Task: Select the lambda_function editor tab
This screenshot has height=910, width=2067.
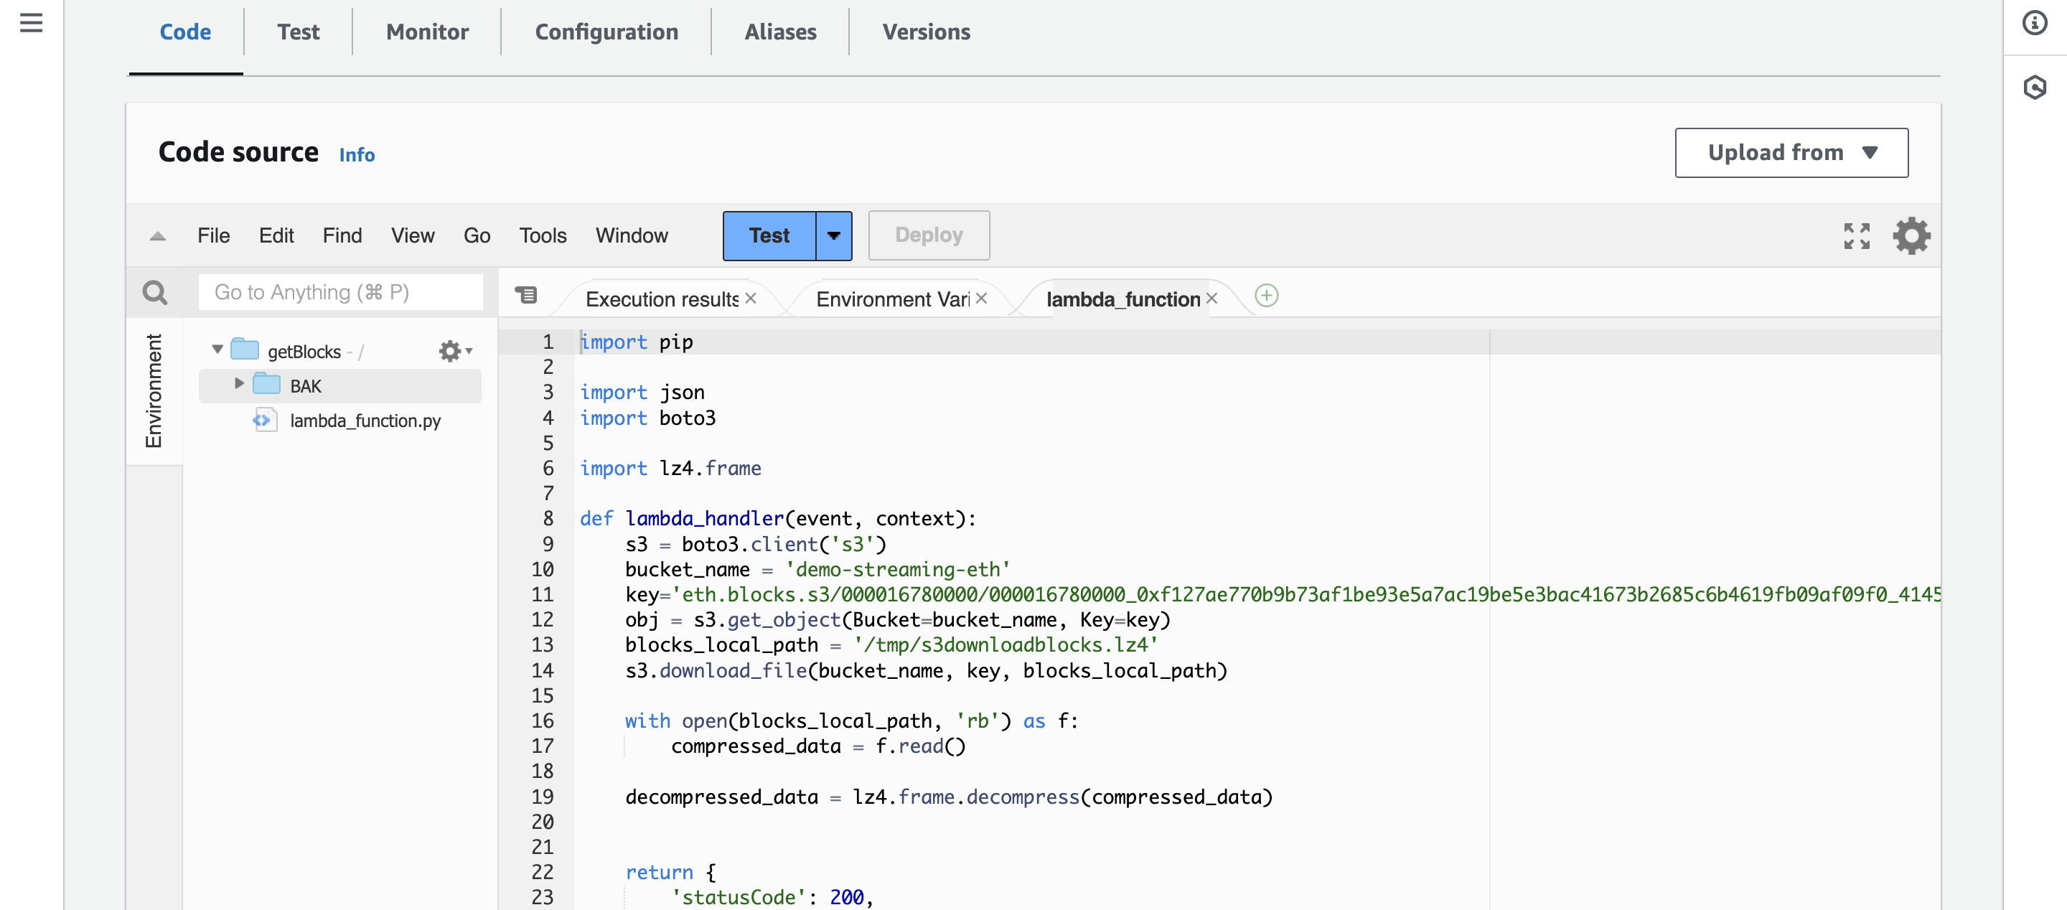Action: (1122, 299)
